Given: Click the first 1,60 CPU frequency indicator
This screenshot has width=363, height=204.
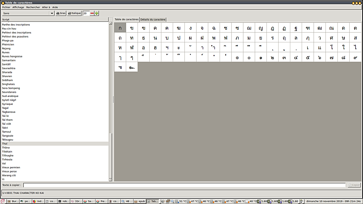Looking at the screenshot, I should (262, 201).
